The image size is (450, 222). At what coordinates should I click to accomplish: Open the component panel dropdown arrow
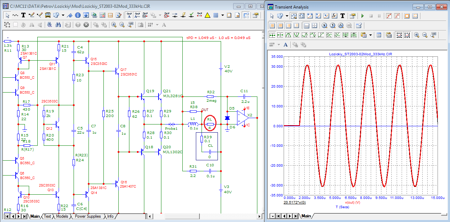pos(63,16)
